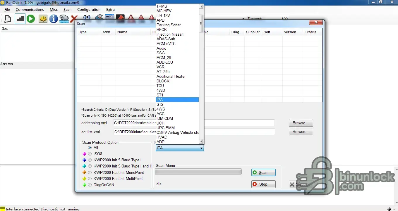Viewport: 398px width, 211px height.
Task: Choose KWP2000 Init 5 Baud Type I and II
Action: coord(90,166)
